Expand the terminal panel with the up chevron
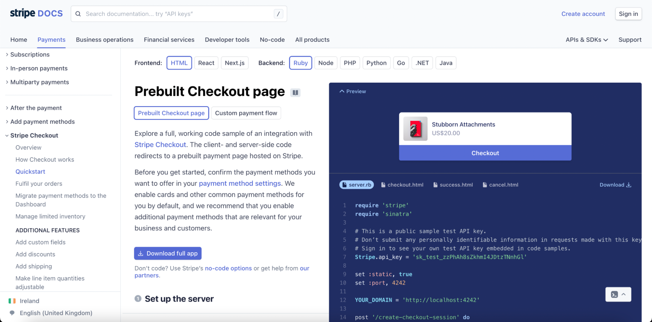This screenshot has height=322, width=652. click(623, 294)
